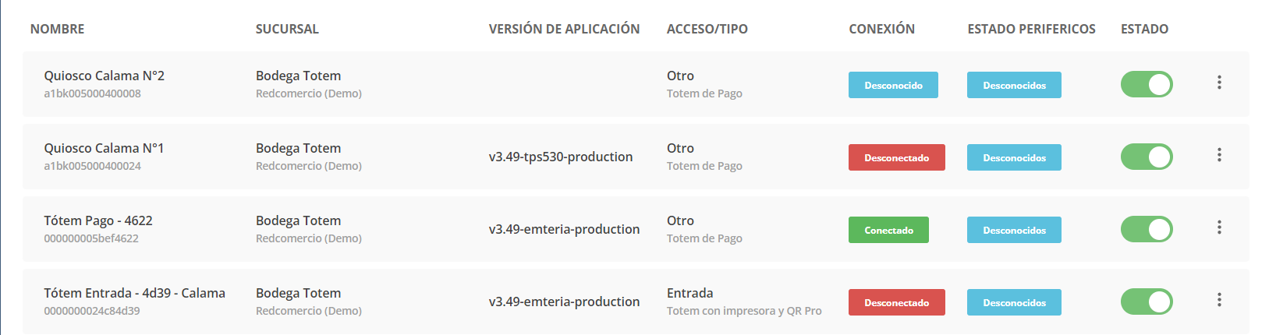Sort by NOMBRE column header
Screen dimensions: 1269x335
coord(57,29)
